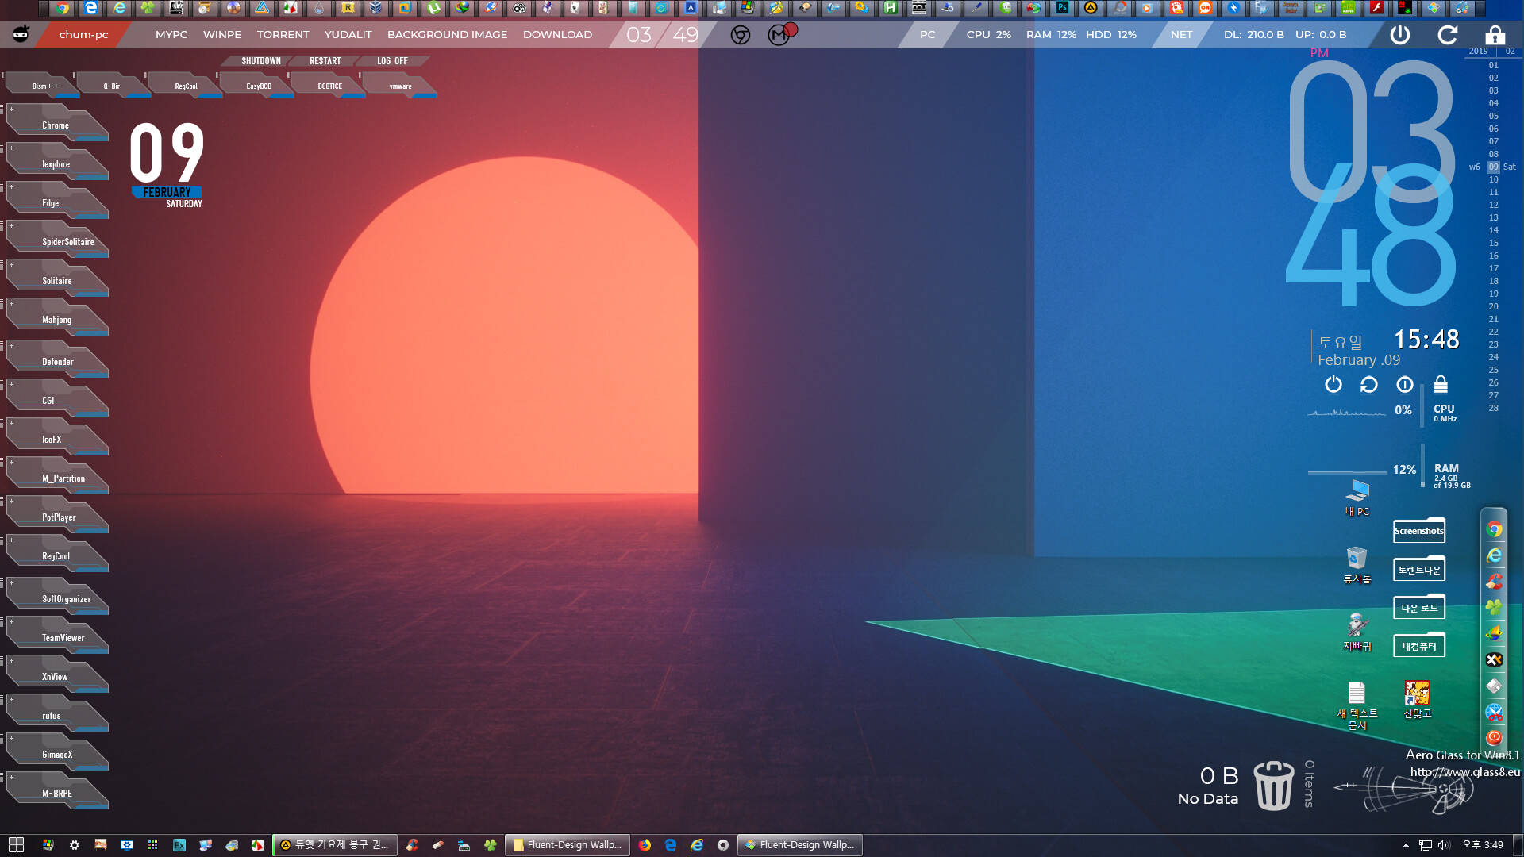Expand the plus marker above rufus launcher
1524x857 pixels.
click(x=11, y=699)
